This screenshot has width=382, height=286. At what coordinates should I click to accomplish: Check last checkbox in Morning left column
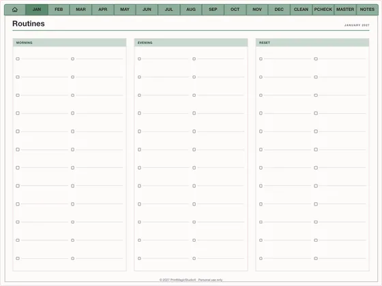click(x=18, y=258)
